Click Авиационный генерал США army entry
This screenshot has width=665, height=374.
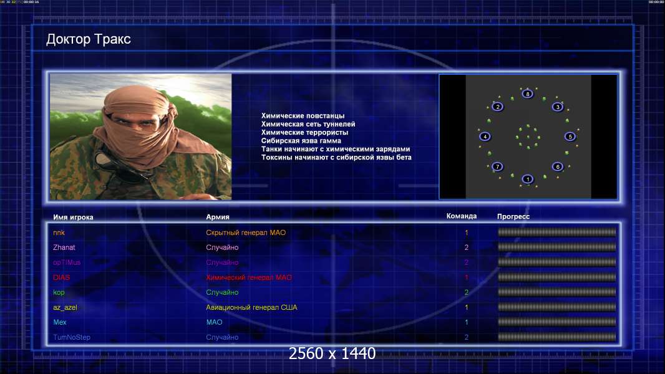(x=251, y=307)
